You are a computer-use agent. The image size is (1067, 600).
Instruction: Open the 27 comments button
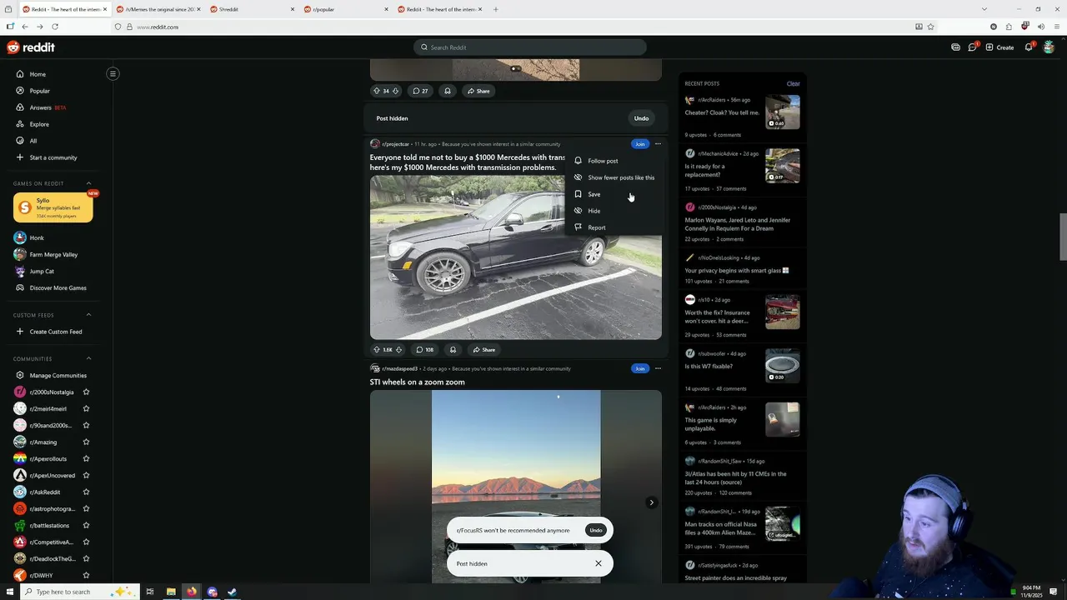[x=421, y=91]
